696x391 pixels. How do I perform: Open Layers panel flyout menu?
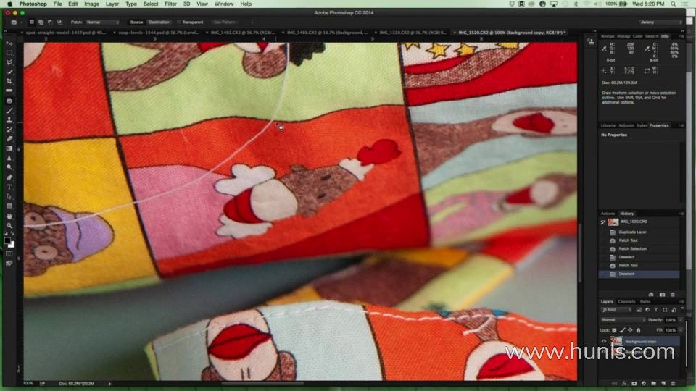[x=681, y=301]
